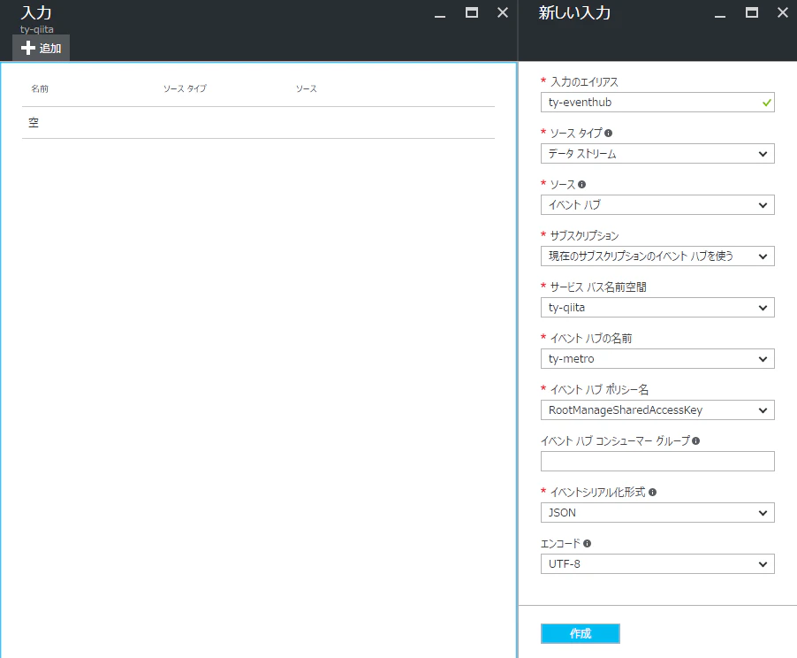This screenshot has width=797, height=658.
Task: Click the 空 empty row text
Action: click(34, 123)
